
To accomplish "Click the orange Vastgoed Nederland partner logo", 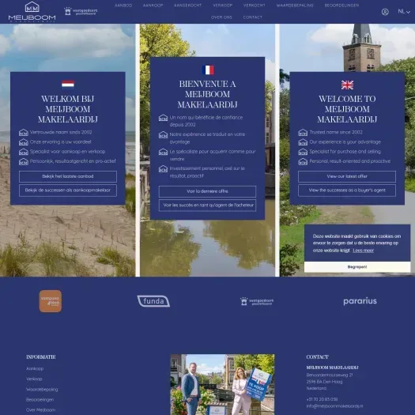I will pyautogui.click(x=51, y=301).
